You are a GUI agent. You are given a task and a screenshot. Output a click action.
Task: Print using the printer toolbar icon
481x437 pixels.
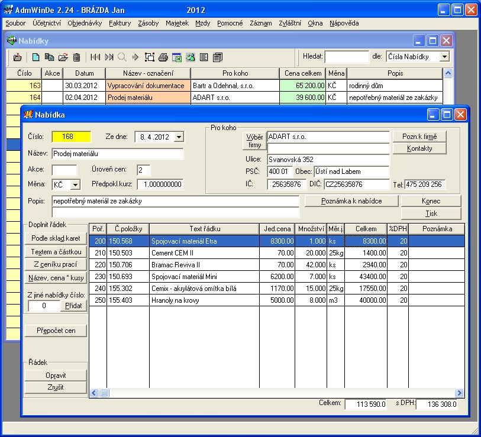coord(163,57)
